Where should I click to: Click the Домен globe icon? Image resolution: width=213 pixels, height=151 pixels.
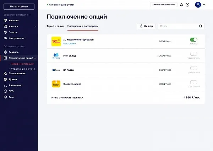[5, 79]
